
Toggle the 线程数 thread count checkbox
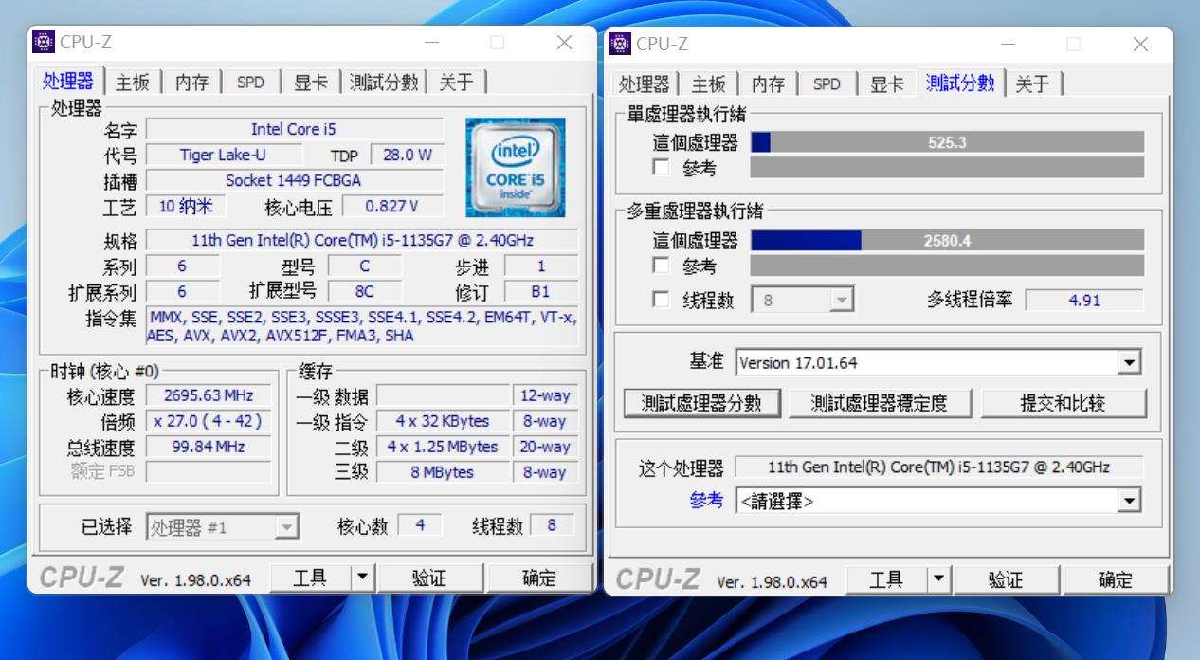coord(663,300)
